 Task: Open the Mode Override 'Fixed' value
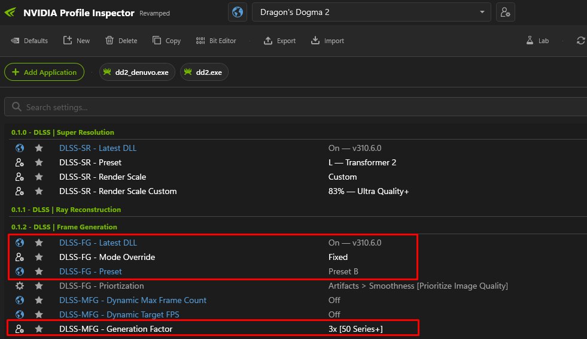pyautogui.click(x=338, y=257)
